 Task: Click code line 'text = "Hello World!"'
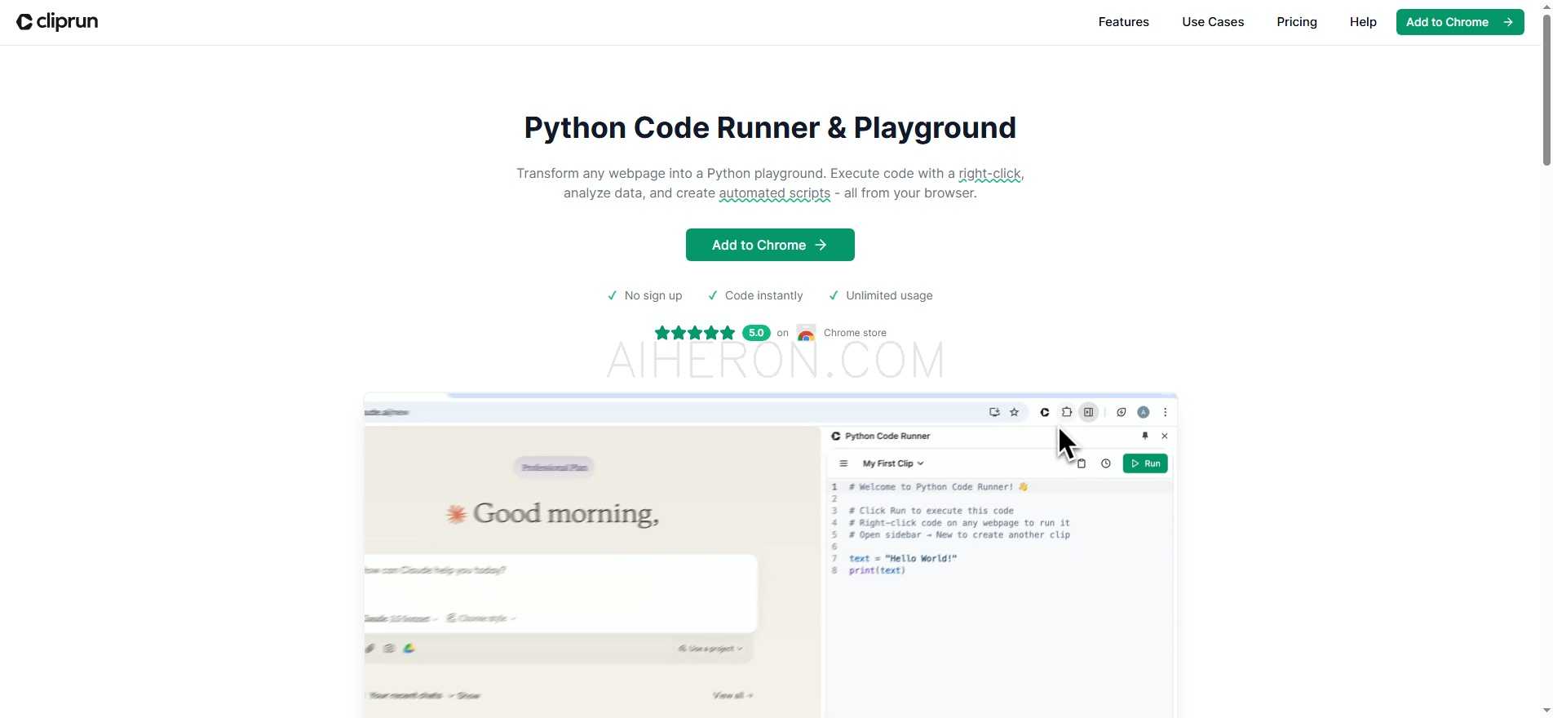click(x=903, y=559)
